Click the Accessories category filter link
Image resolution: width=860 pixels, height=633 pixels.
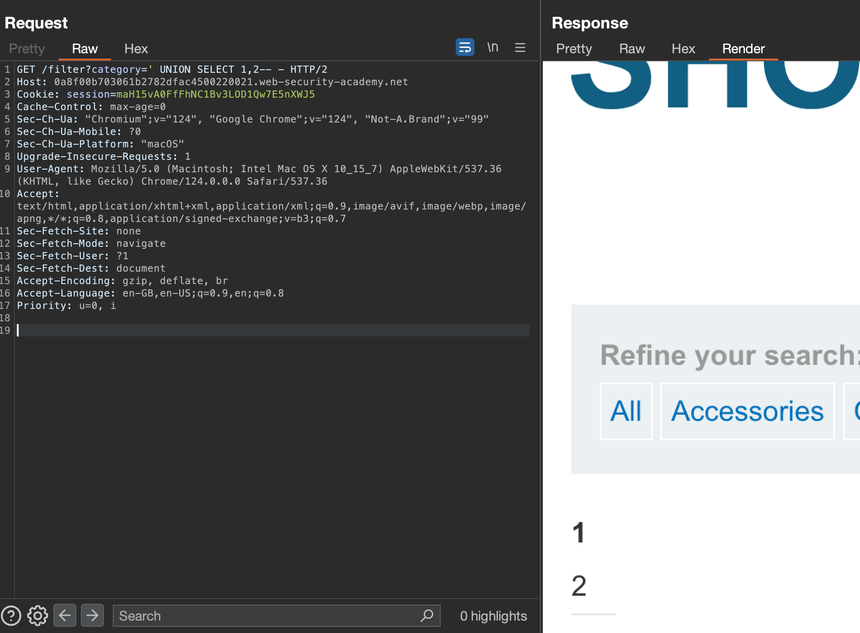[x=747, y=411]
